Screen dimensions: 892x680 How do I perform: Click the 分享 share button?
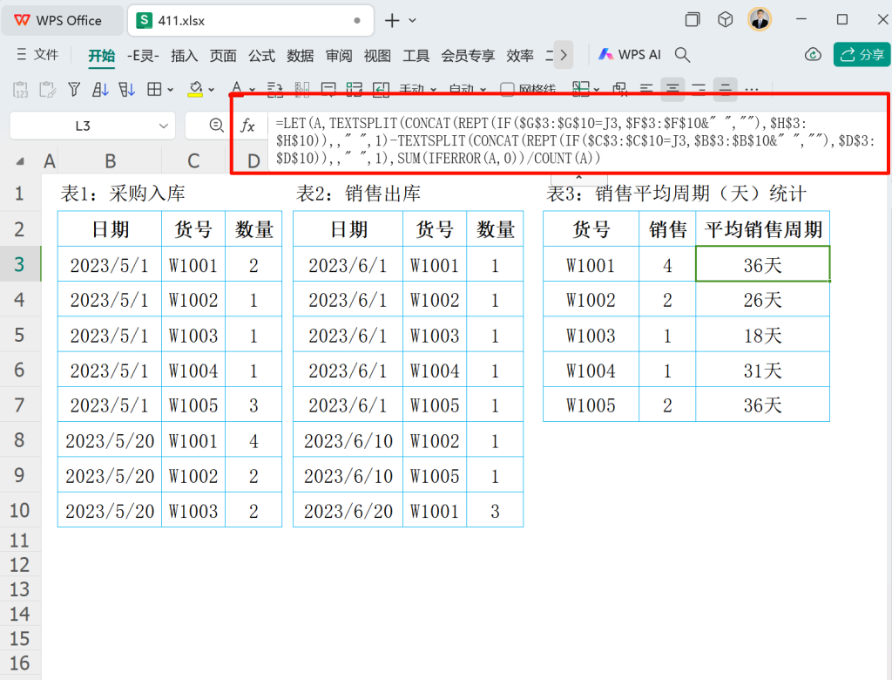862,55
